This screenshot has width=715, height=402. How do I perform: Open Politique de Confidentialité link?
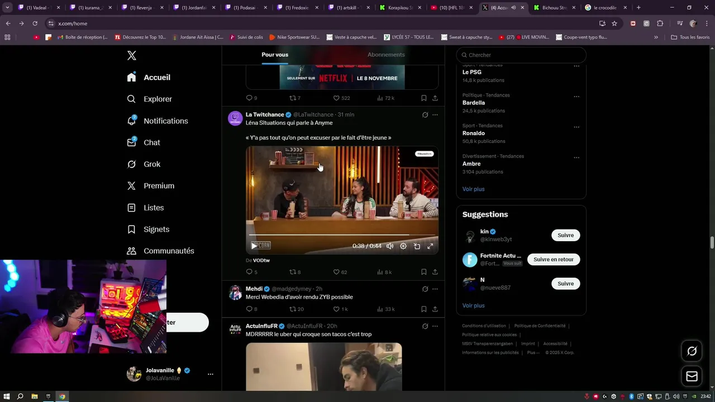[x=540, y=326]
